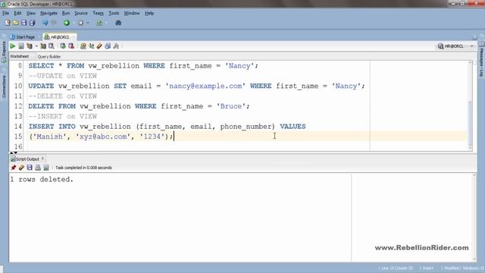
Task: Open the Window menu
Action: [132, 13]
